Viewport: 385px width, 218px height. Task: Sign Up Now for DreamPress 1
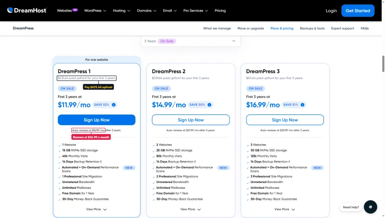pyautogui.click(x=97, y=120)
